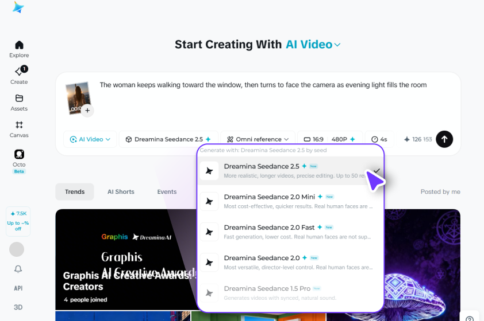Open the user profile avatar

point(17,249)
